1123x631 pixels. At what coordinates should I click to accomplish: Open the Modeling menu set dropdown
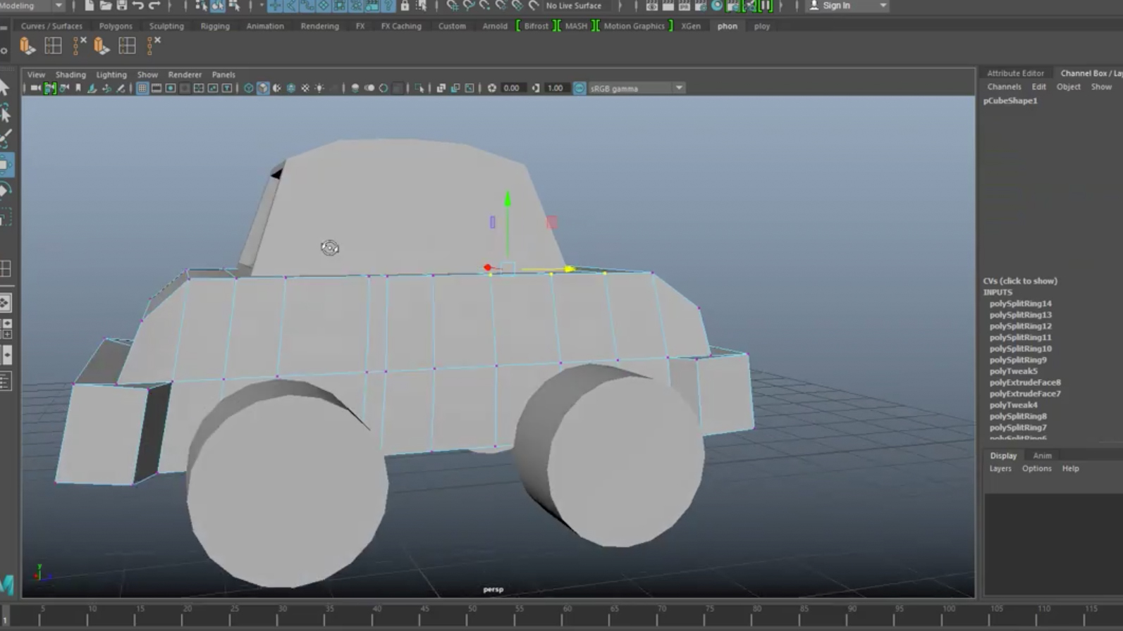[x=59, y=6]
